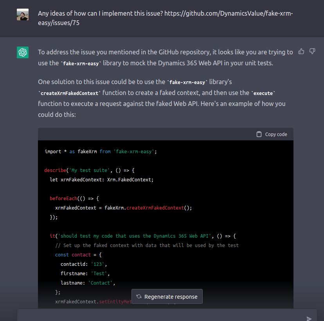Click the 'should test my code' it line
Image resolution: width=324 pixels, height=321 pixels.
coord(143,236)
